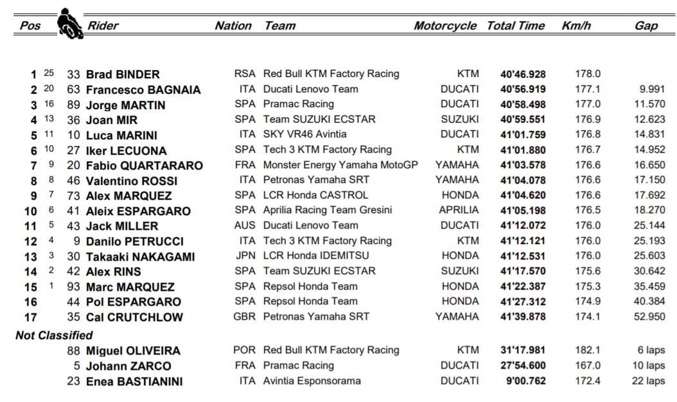Select Francesco BAGNAIA in the results
The height and width of the screenshot is (402, 677).
(x=143, y=90)
